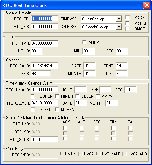Click the Calendar MONTH field
The image size is (152, 165).
tap(90, 74)
